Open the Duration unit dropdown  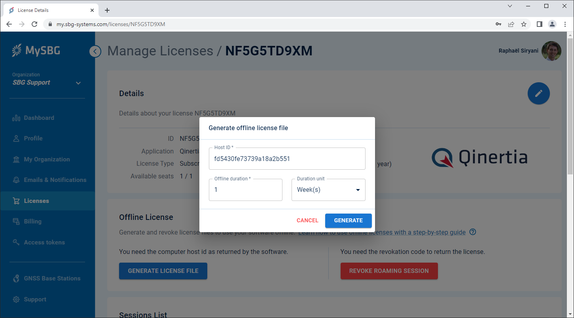pos(328,190)
